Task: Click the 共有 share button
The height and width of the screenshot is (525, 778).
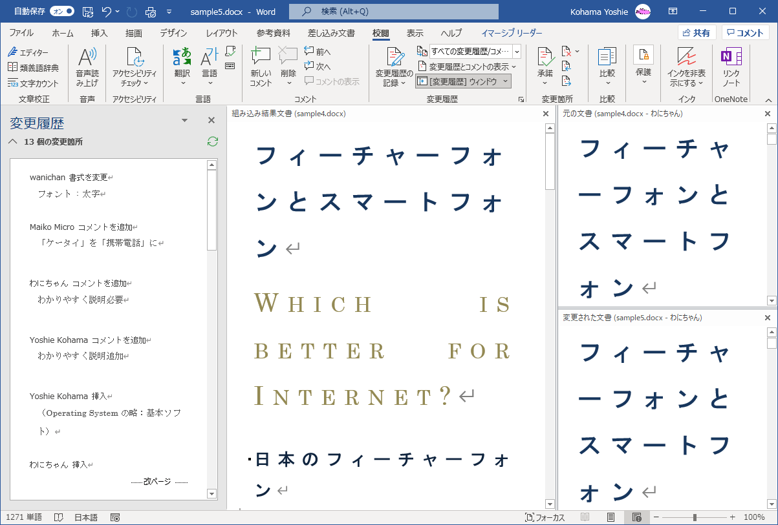Action: coord(697,33)
